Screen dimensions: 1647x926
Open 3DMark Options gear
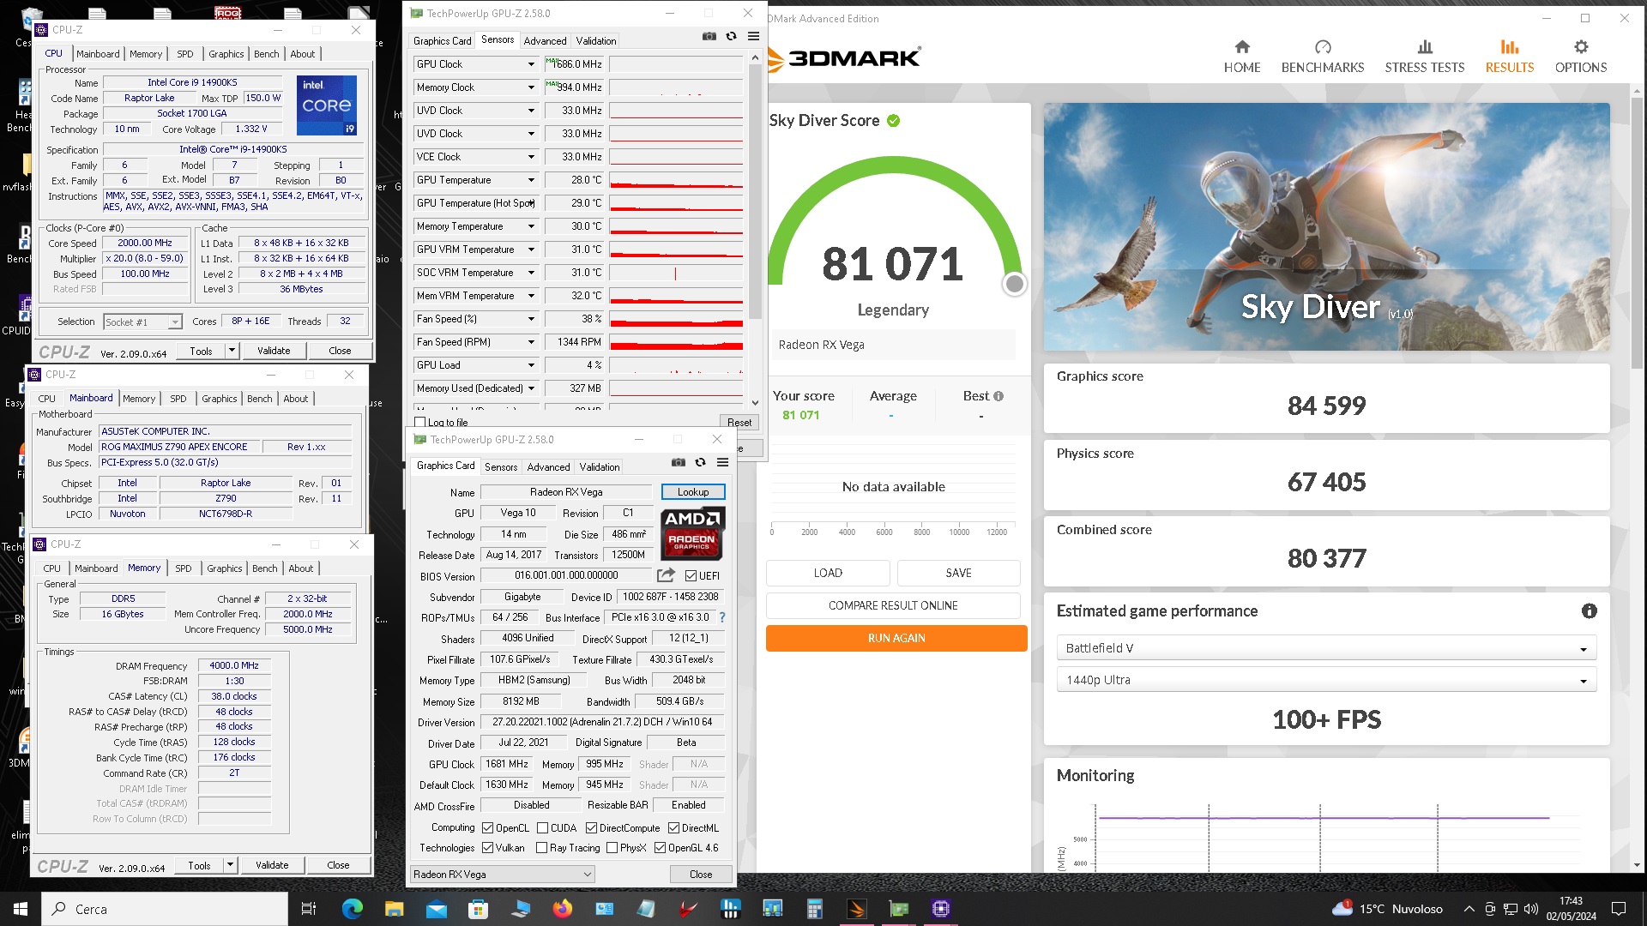click(x=1580, y=57)
